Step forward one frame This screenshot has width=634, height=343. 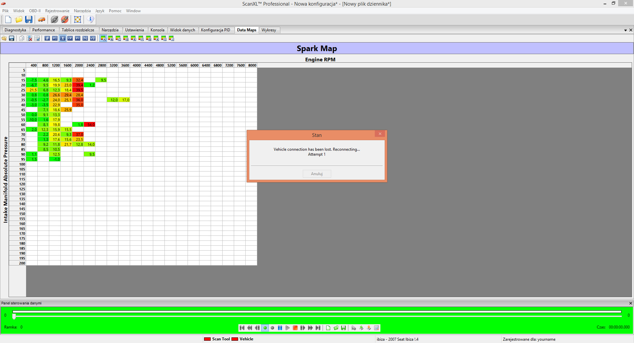coord(303,328)
